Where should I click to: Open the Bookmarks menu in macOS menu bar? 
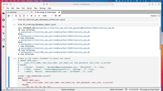click(30, 1)
